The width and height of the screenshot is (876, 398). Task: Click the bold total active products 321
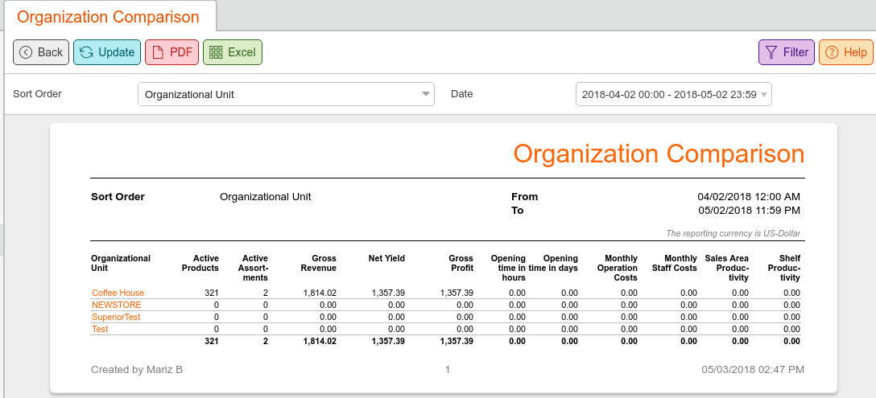click(212, 341)
